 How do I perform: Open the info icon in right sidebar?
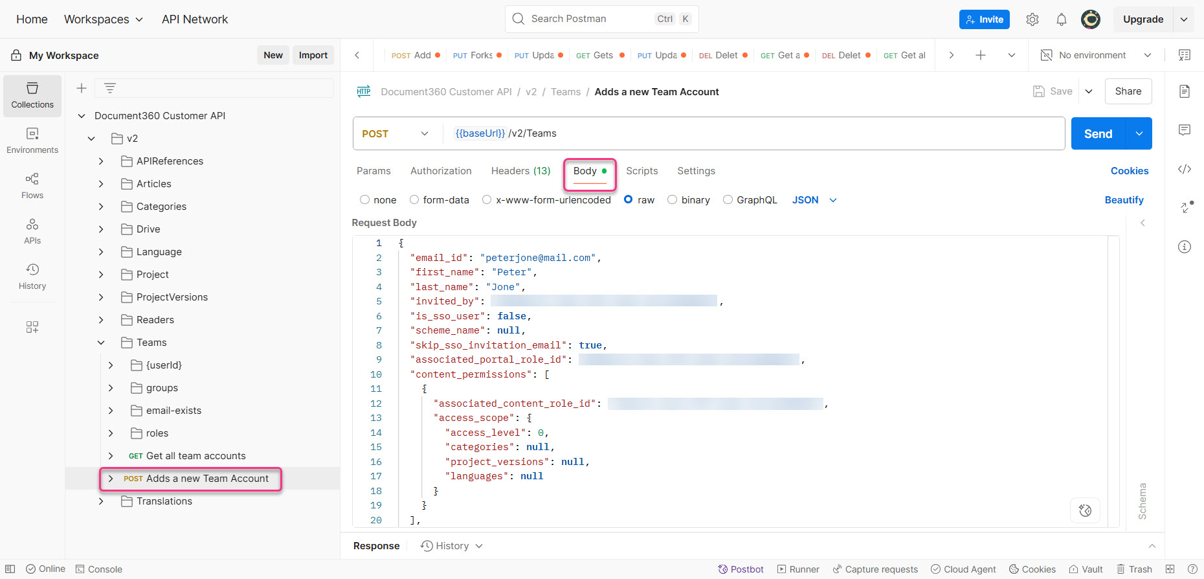coord(1185,247)
